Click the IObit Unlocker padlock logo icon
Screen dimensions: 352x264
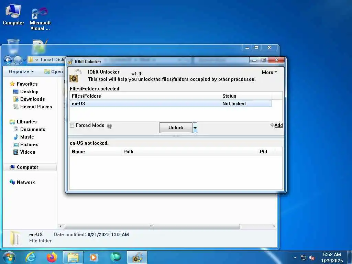tap(75, 76)
